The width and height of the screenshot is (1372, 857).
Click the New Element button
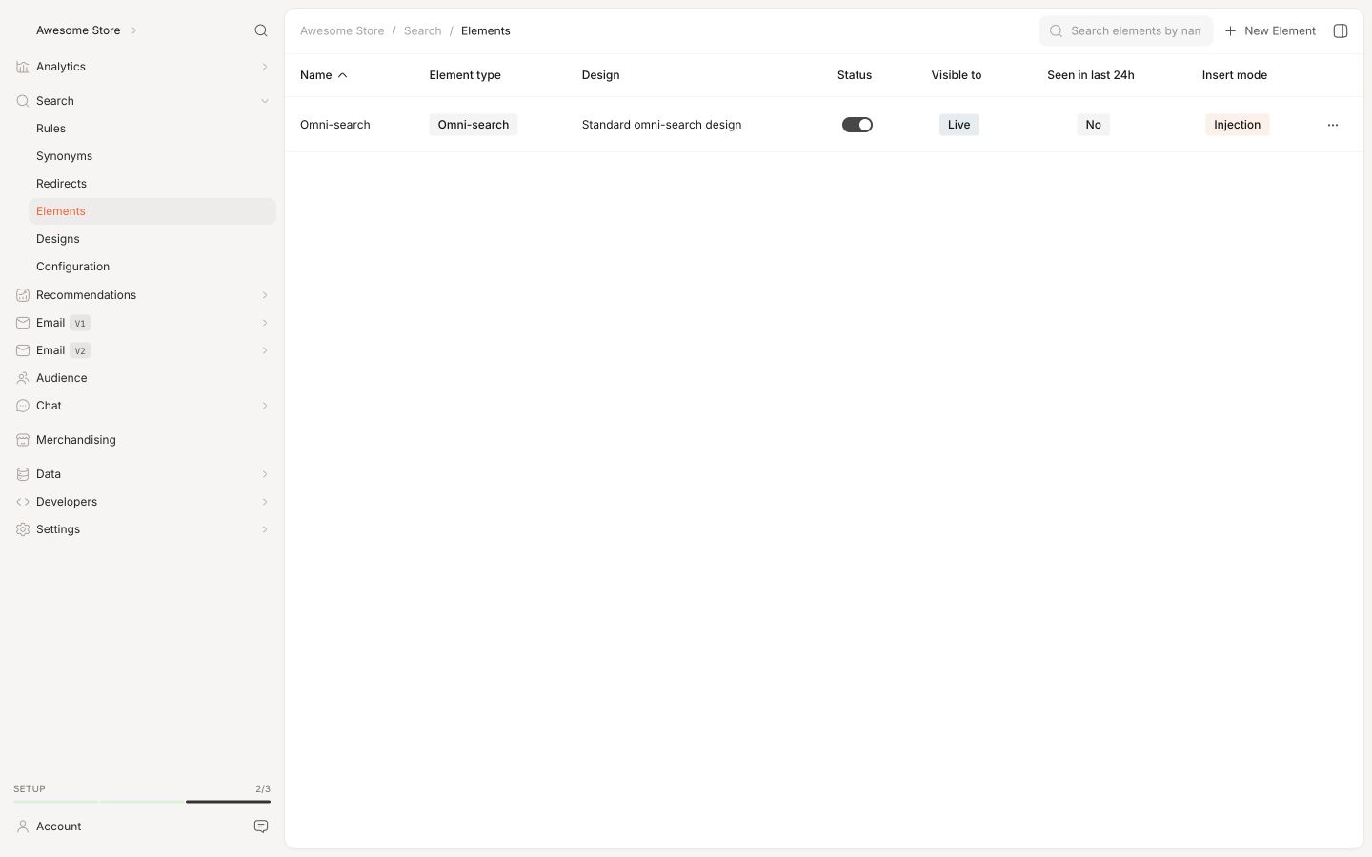1270,30
